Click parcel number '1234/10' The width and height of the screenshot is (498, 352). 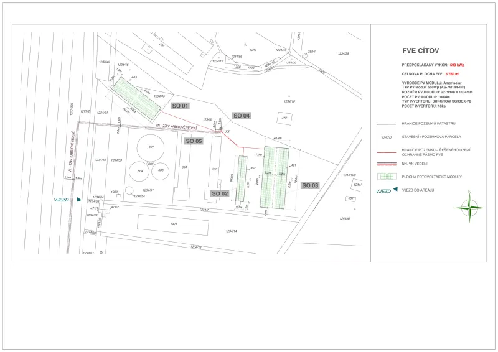tap(289, 101)
